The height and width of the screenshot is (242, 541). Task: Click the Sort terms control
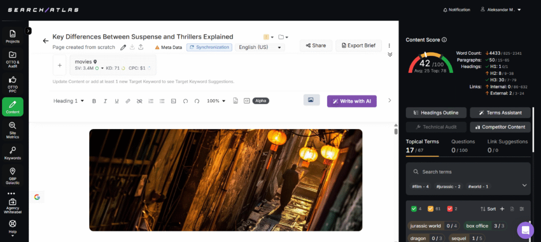pos(488,209)
